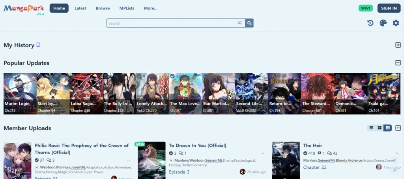Select the Bloody genre tag on The Heir

341,160
